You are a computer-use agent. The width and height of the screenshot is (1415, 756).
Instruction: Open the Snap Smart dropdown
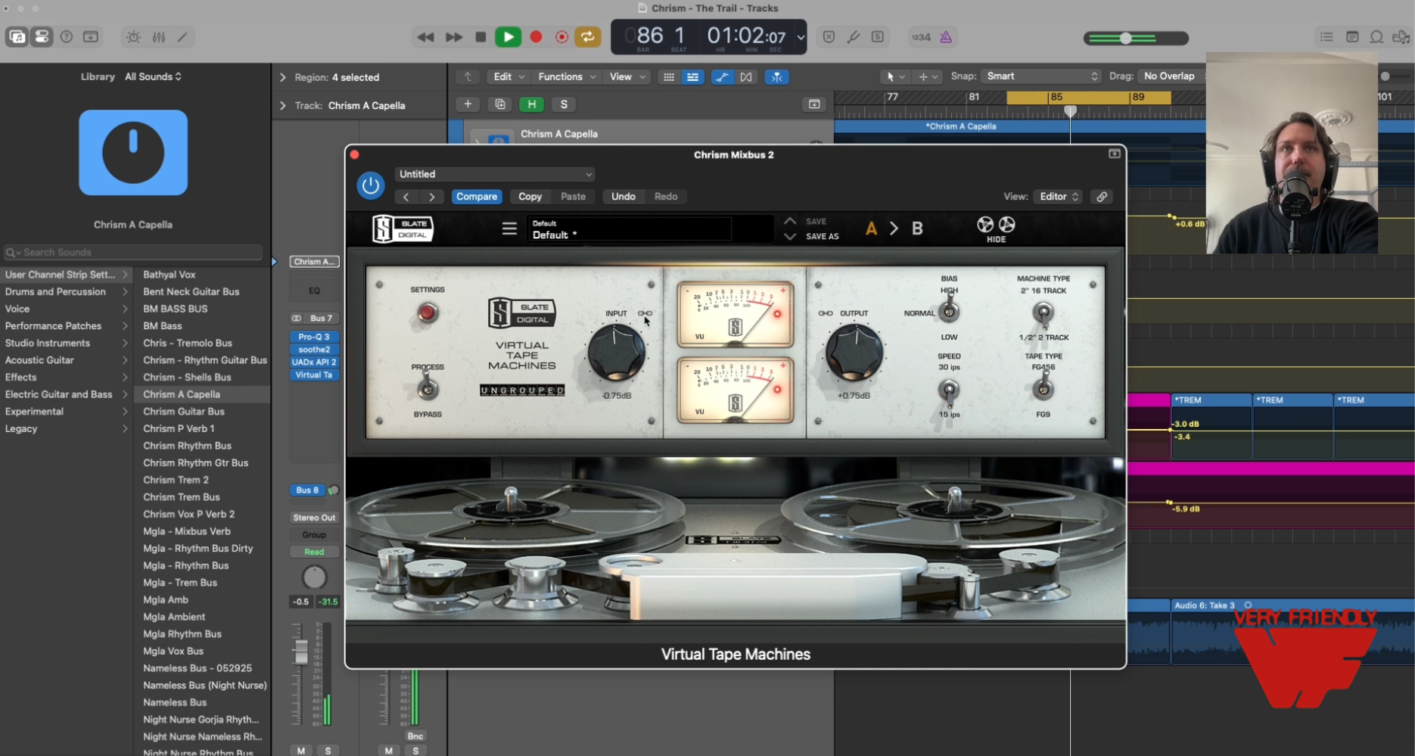coord(1040,76)
